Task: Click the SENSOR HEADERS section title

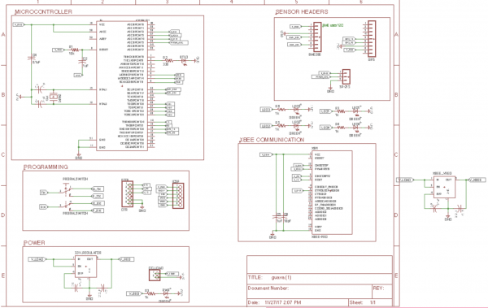Action: click(x=302, y=12)
